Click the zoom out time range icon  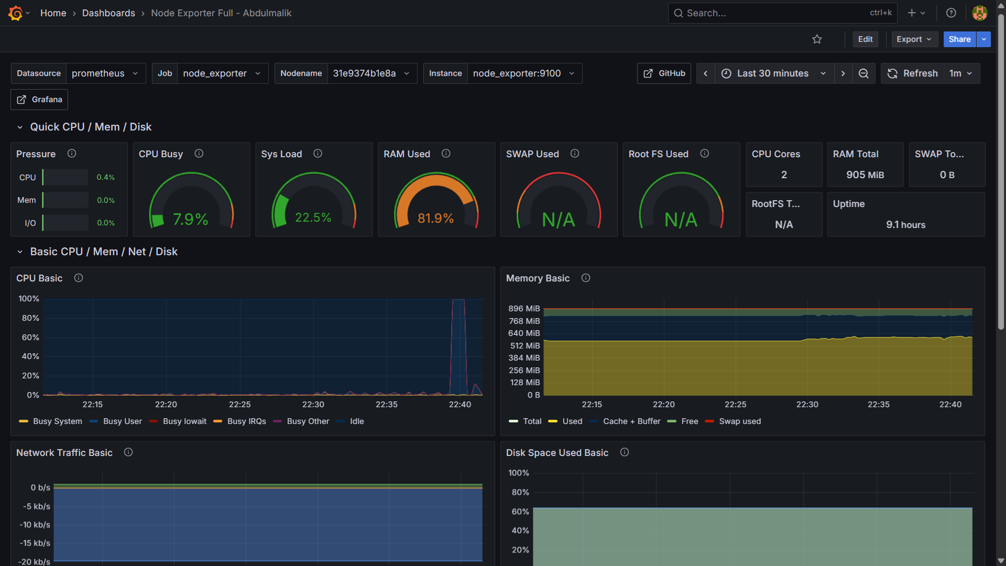pos(863,73)
